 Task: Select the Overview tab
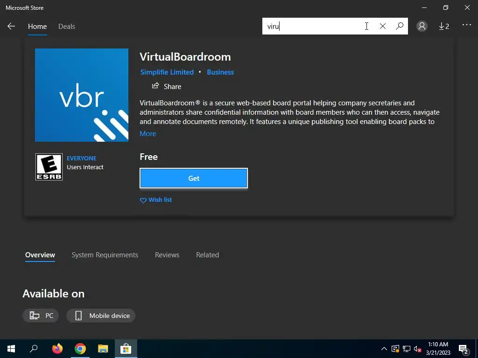coord(40,255)
